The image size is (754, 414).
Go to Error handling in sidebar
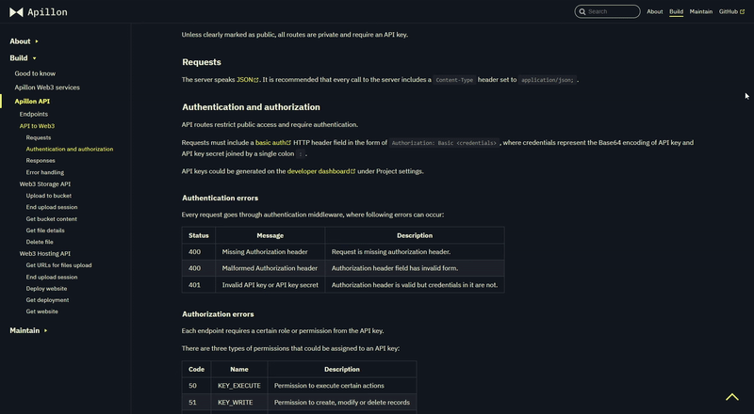[x=44, y=172]
